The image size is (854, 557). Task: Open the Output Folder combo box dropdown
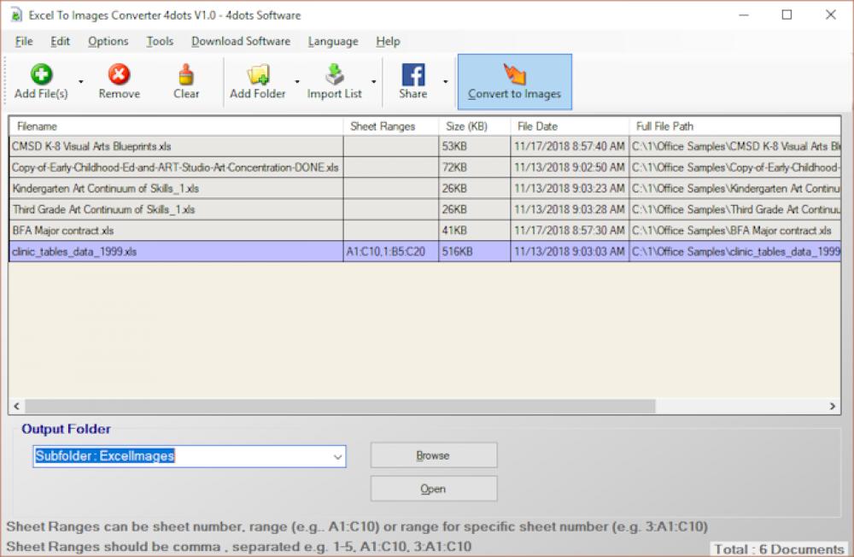pos(338,456)
